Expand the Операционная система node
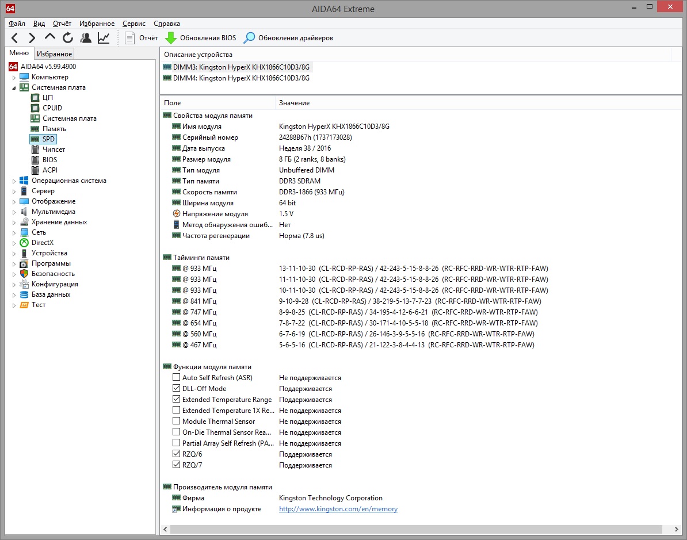Viewport: 687px width, 540px height. tap(14, 181)
